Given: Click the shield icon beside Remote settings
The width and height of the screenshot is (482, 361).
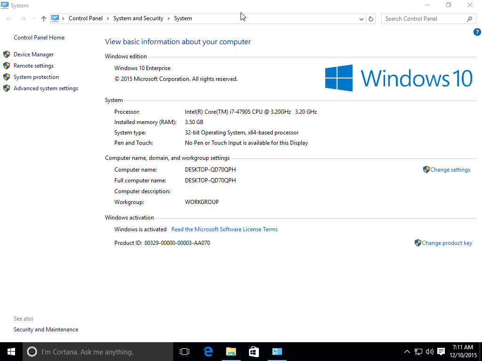Looking at the screenshot, I should [x=7, y=66].
